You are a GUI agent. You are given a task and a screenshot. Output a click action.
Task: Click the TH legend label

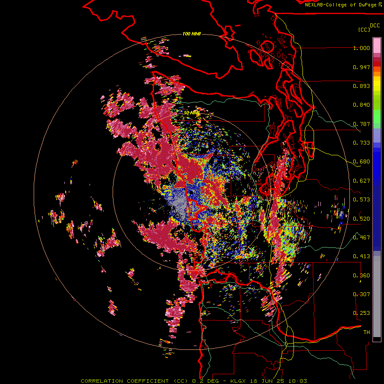(367, 332)
